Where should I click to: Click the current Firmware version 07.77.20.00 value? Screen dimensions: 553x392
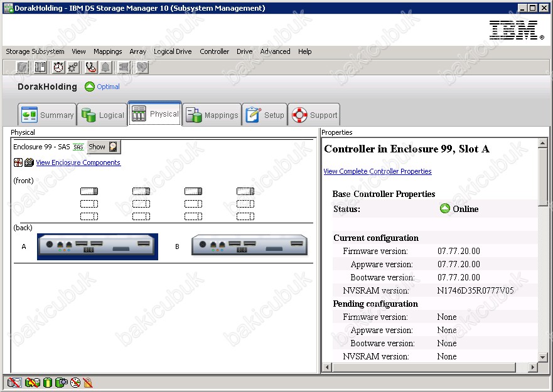(x=458, y=251)
